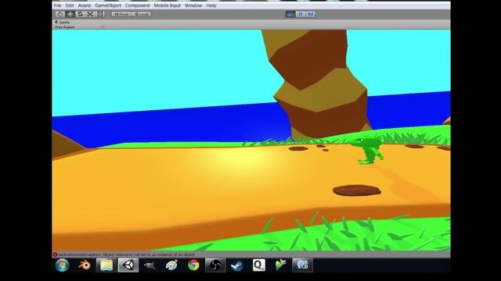
Task: Open Blender from the taskbar
Action: (x=85, y=265)
